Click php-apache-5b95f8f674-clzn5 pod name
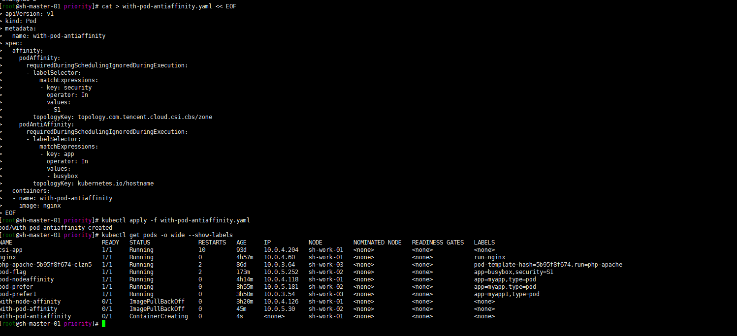737x336 pixels. pyautogui.click(x=46, y=265)
